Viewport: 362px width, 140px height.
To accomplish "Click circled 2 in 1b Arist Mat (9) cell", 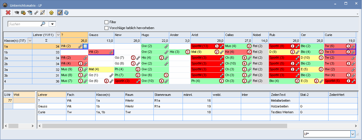I will coord(217,52).
